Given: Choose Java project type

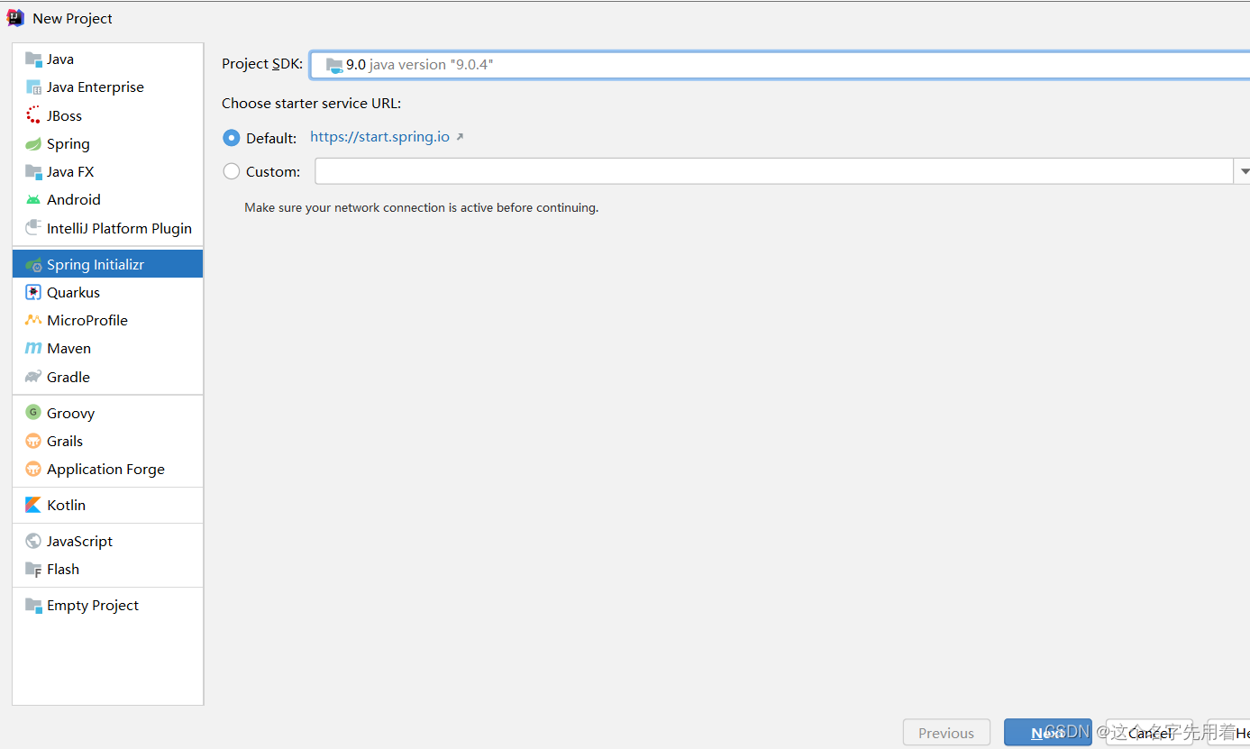Looking at the screenshot, I should tap(107, 59).
